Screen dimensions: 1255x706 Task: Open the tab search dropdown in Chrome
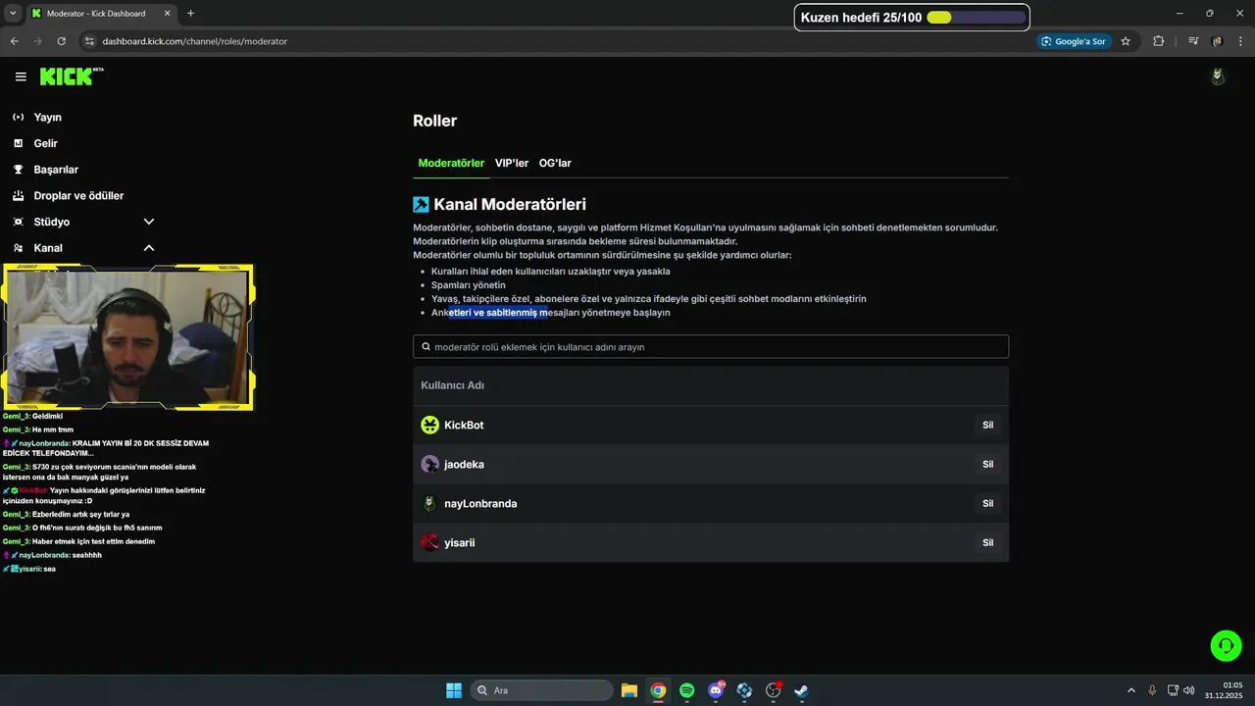click(13, 14)
